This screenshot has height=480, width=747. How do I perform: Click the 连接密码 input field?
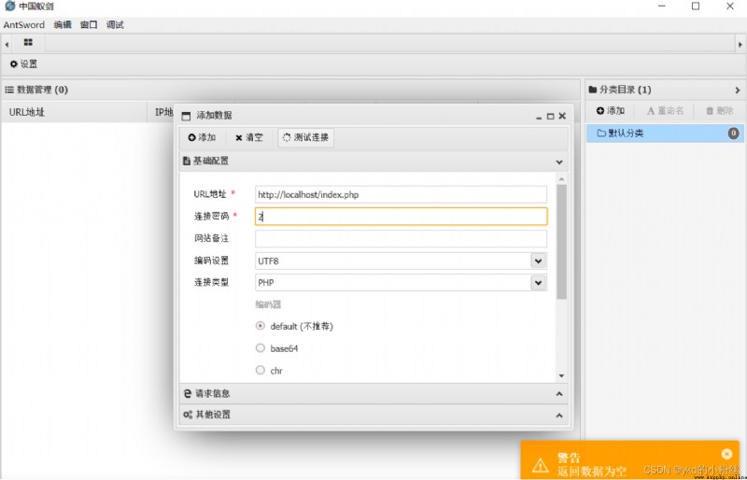(401, 217)
